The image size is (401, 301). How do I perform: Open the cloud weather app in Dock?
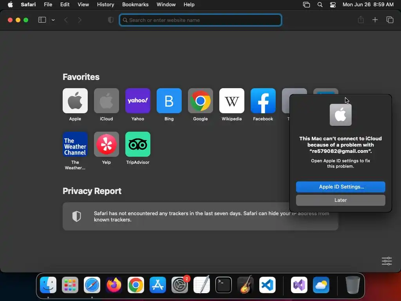pos(321,285)
